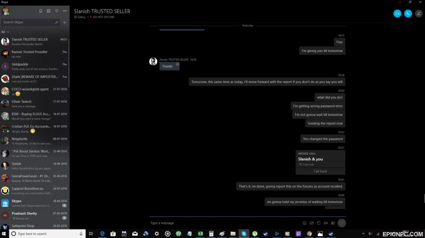The width and height of the screenshot is (425, 238).
Task: Open Cristian Puf. Eu-Accounts conversation
Action: [x=35, y=129]
